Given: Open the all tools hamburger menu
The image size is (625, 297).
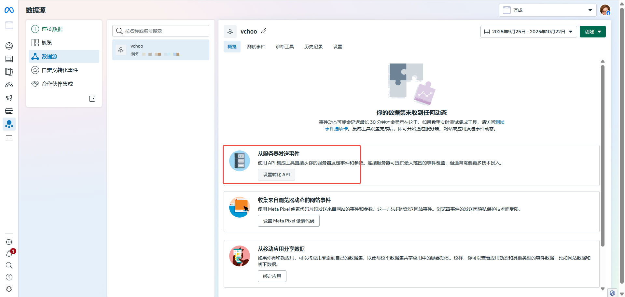Looking at the screenshot, I should tap(9, 138).
